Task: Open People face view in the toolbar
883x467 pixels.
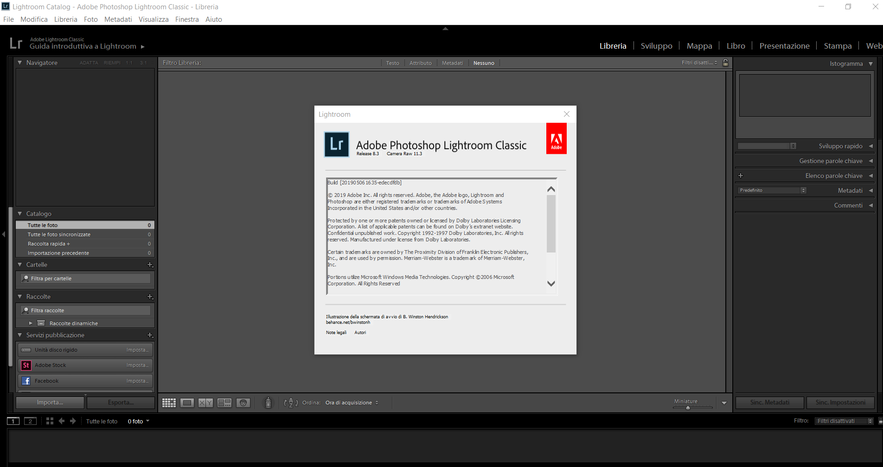Action: (x=243, y=403)
